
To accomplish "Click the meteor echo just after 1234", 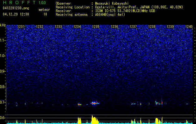I will click(79, 104).
